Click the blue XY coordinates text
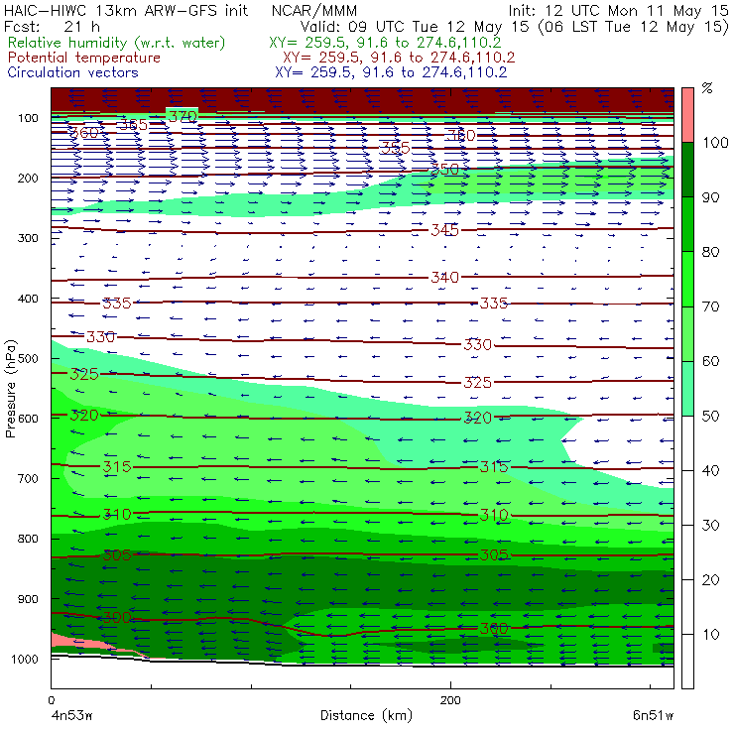 (x=391, y=72)
